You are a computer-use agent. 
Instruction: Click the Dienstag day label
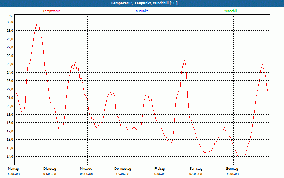tap(50, 169)
